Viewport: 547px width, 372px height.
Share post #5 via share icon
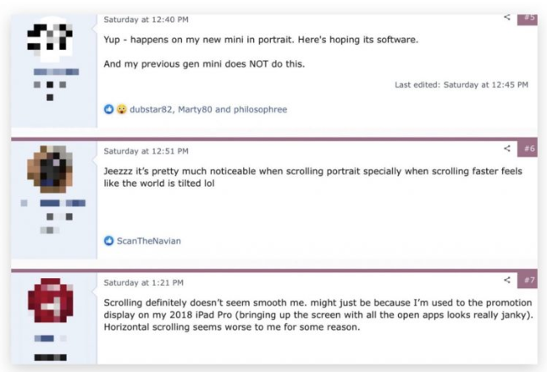tap(507, 17)
